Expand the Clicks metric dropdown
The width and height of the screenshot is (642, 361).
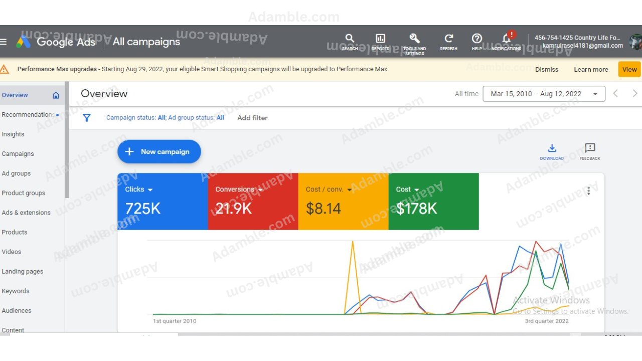click(x=150, y=190)
